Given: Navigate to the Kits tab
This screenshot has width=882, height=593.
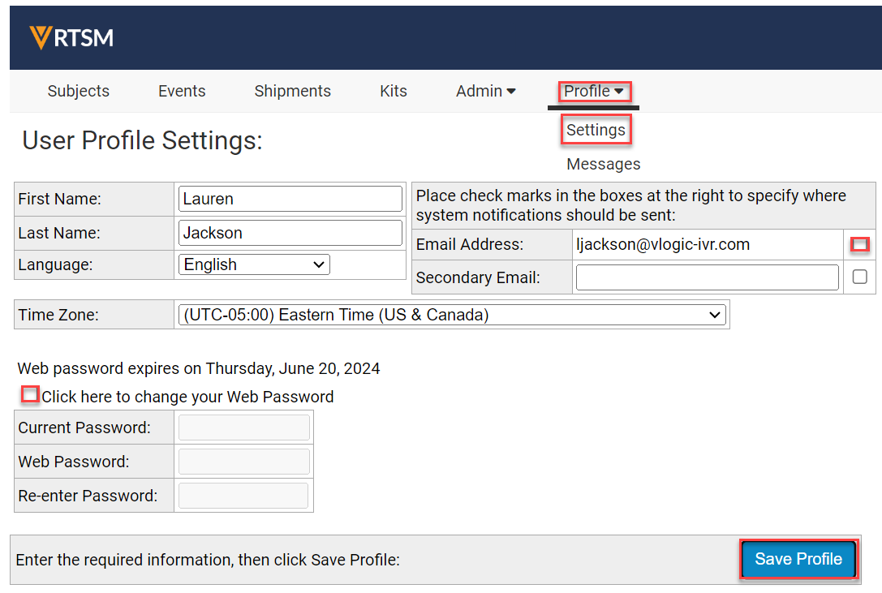Looking at the screenshot, I should click(394, 91).
